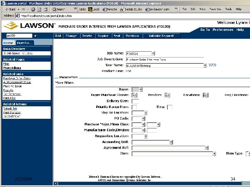Click the Inquire toolbar button
Screen dimensions: 250x187
pyautogui.click(x=103, y=36)
